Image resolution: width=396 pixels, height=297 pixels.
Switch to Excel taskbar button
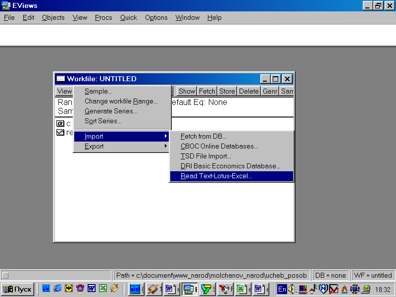click(x=243, y=289)
